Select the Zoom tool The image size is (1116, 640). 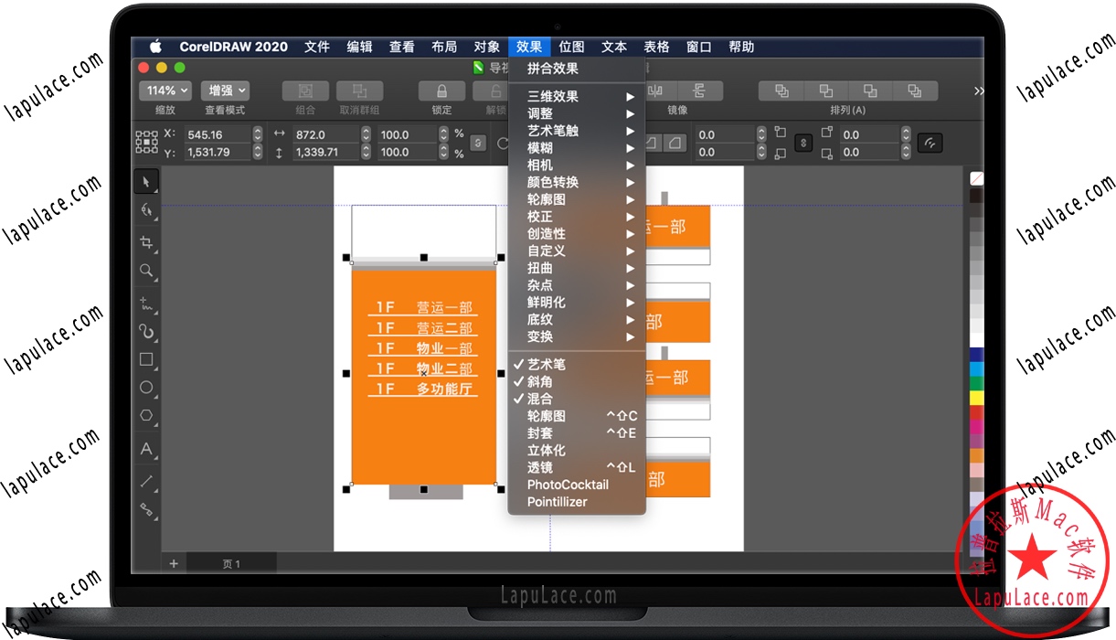[146, 270]
